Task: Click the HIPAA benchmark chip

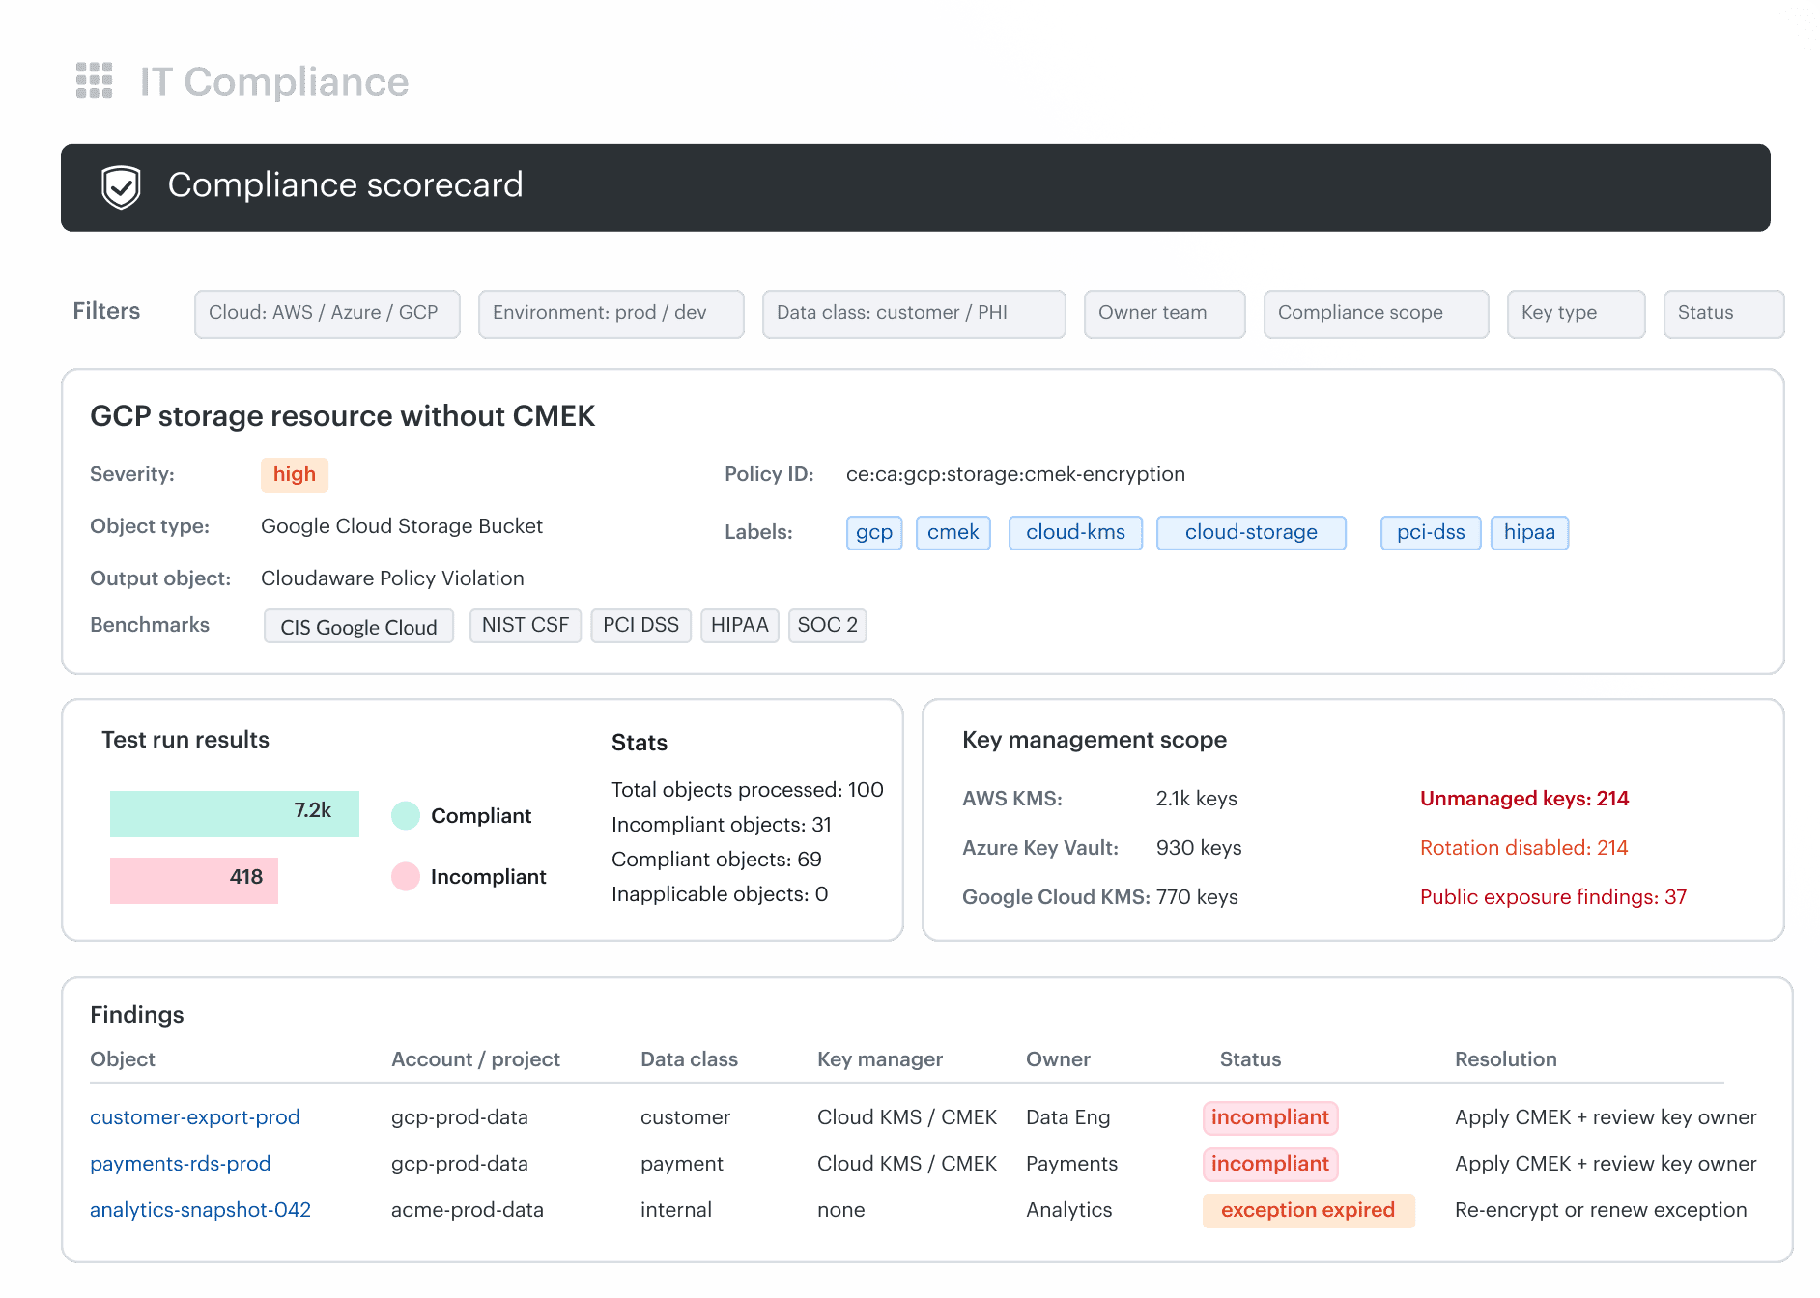Action: [740, 625]
